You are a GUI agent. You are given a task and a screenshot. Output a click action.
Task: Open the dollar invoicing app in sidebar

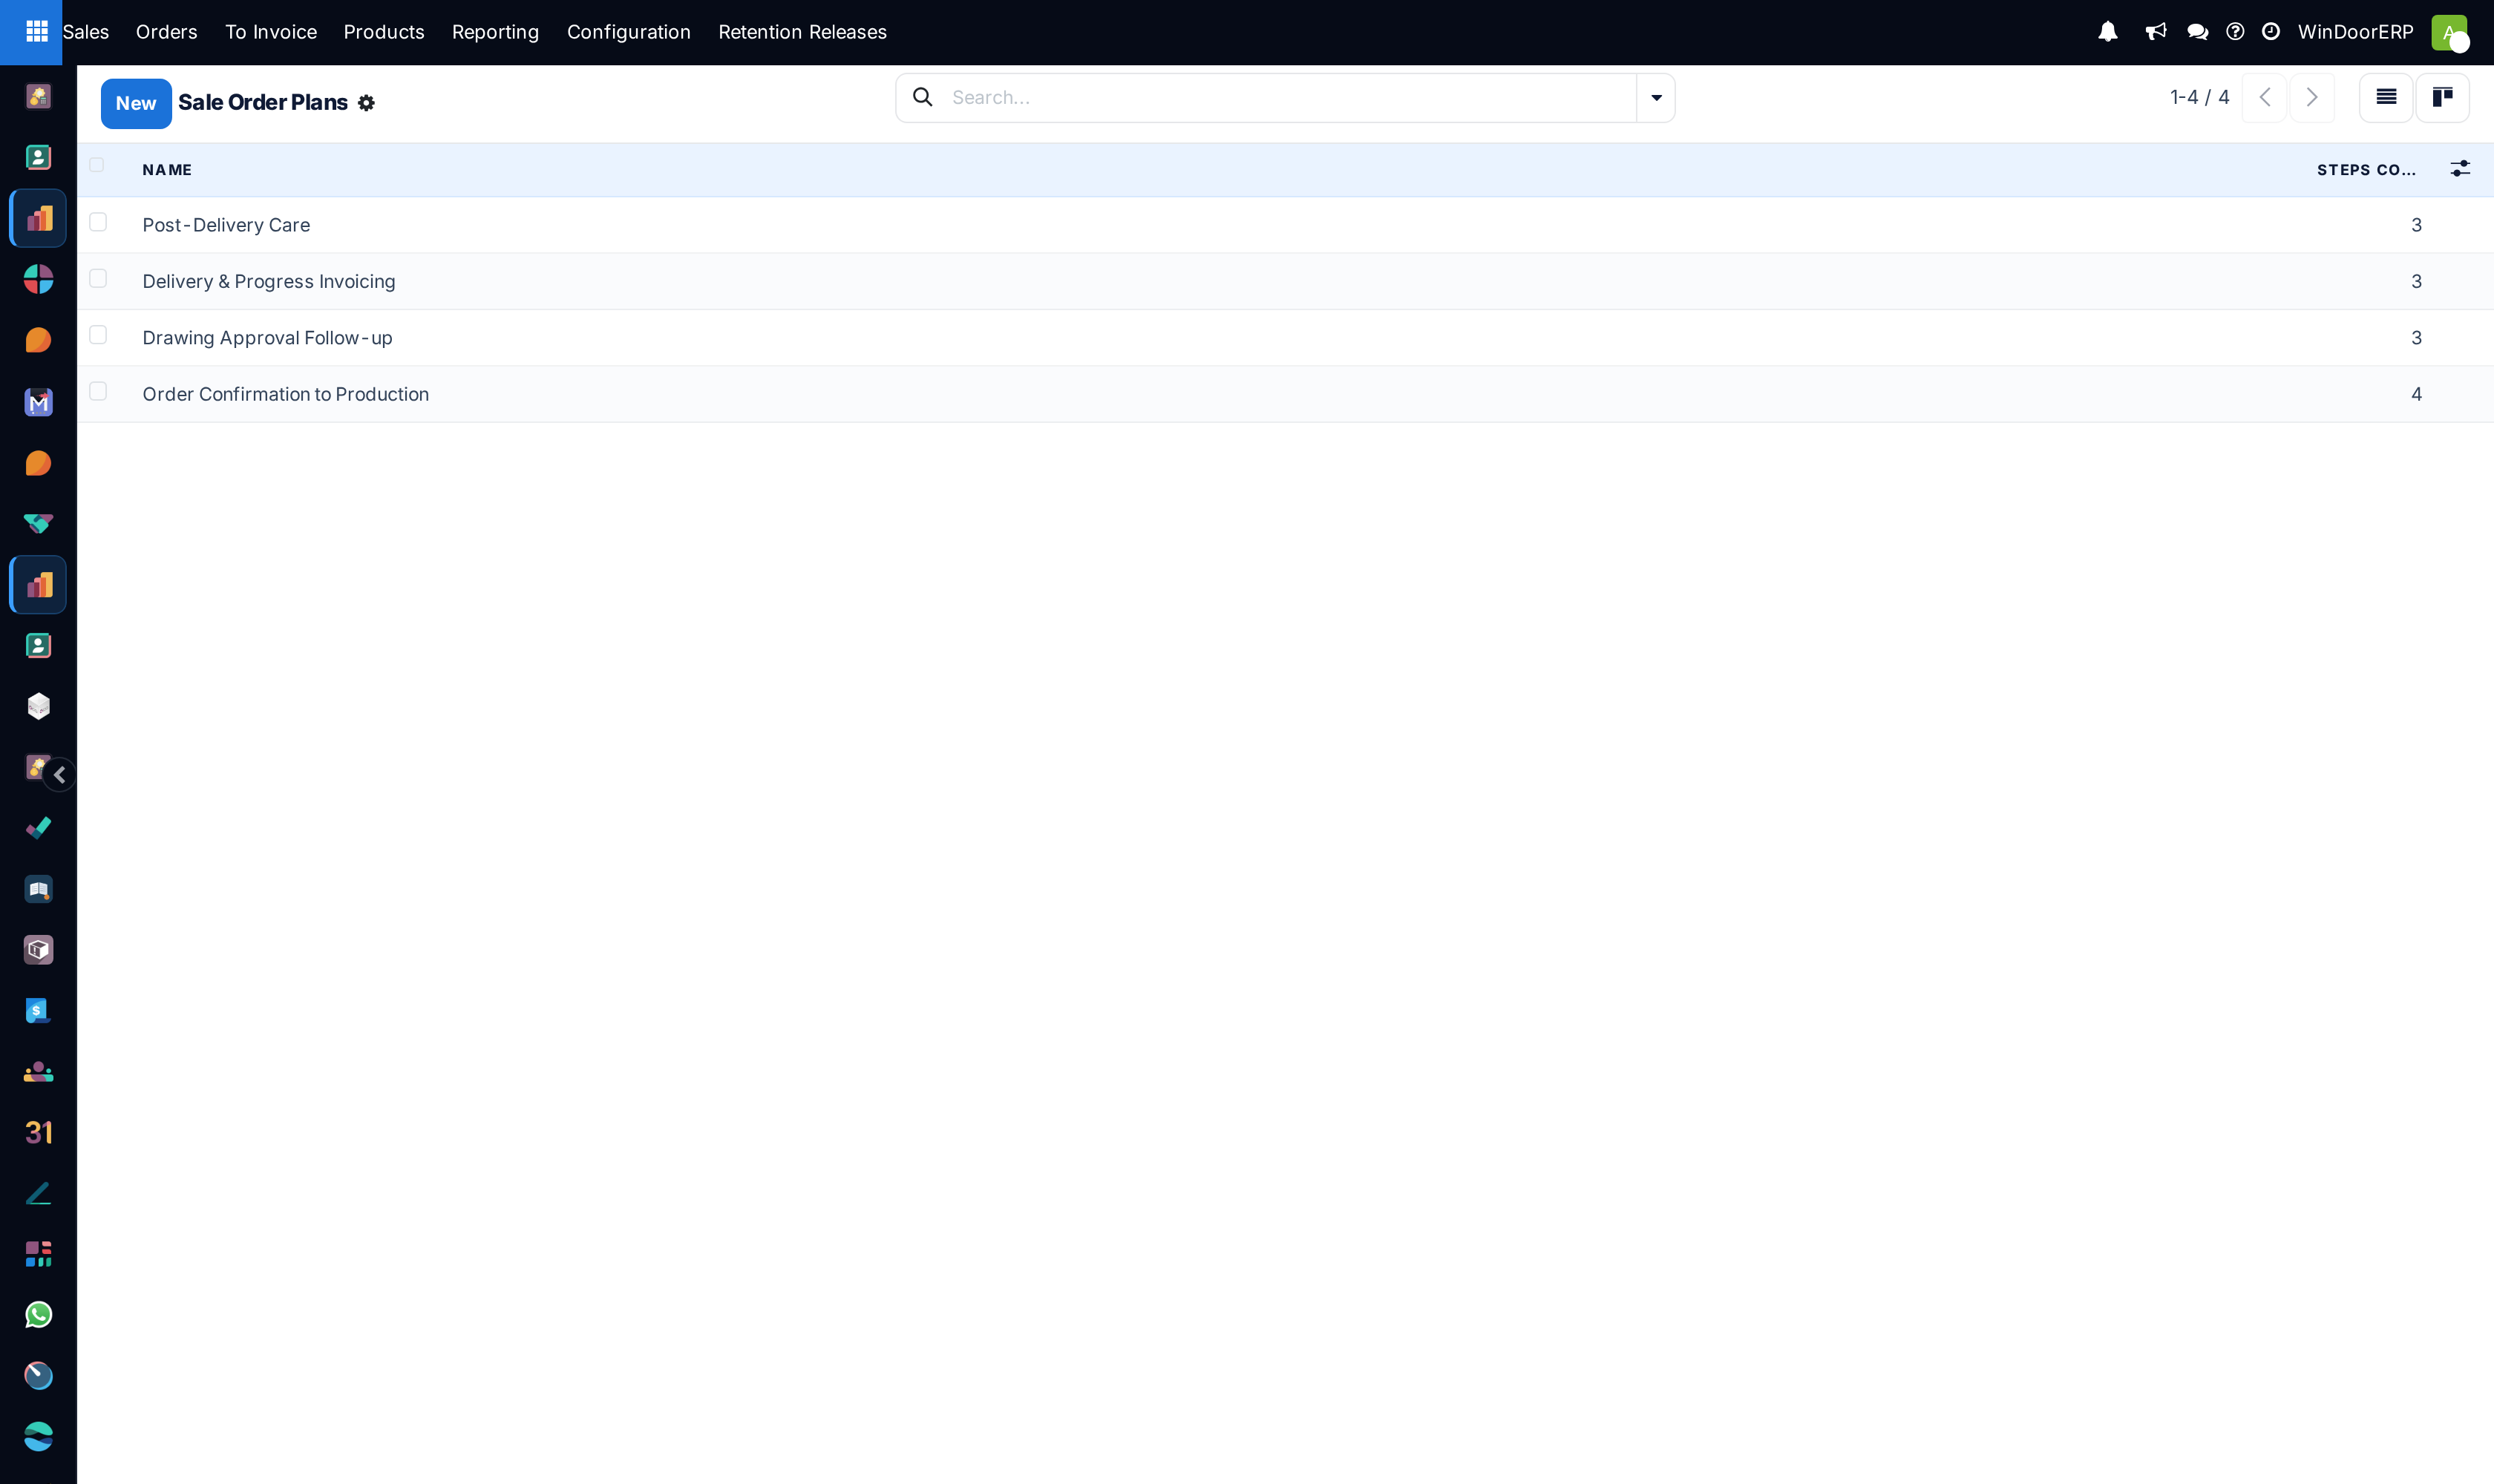(x=38, y=1011)
